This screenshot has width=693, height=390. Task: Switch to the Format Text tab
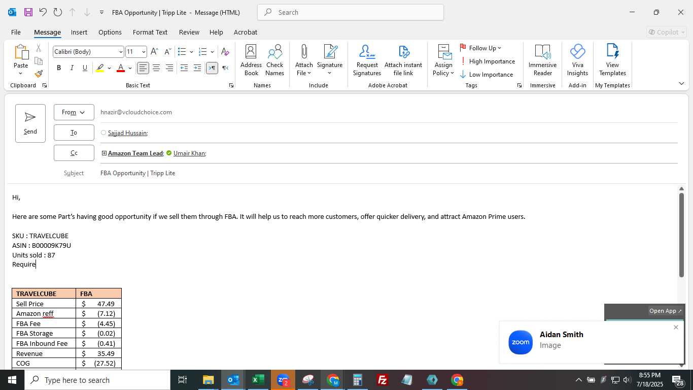150,32
